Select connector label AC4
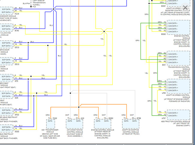Viewport: 195px width, 145px height. tap(82, 118)
